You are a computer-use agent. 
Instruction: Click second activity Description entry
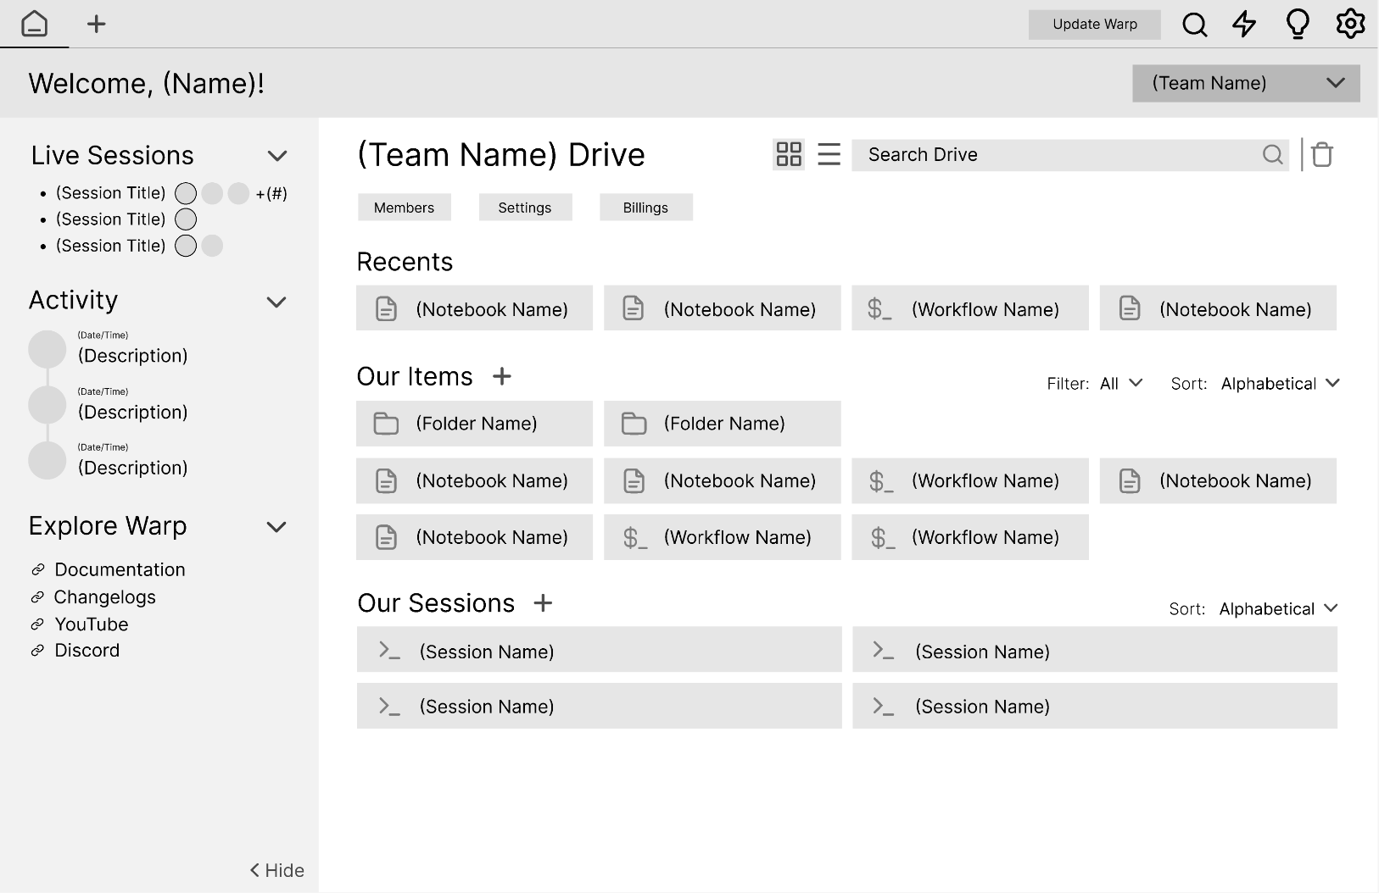(x=132, y=412)
